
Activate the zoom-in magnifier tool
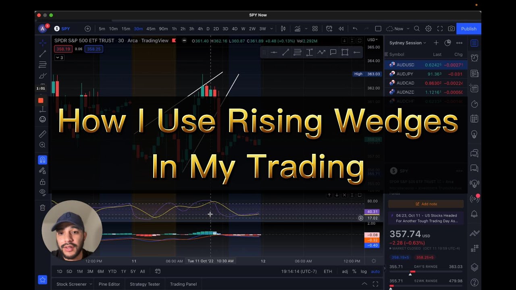(x=42, y=145)
